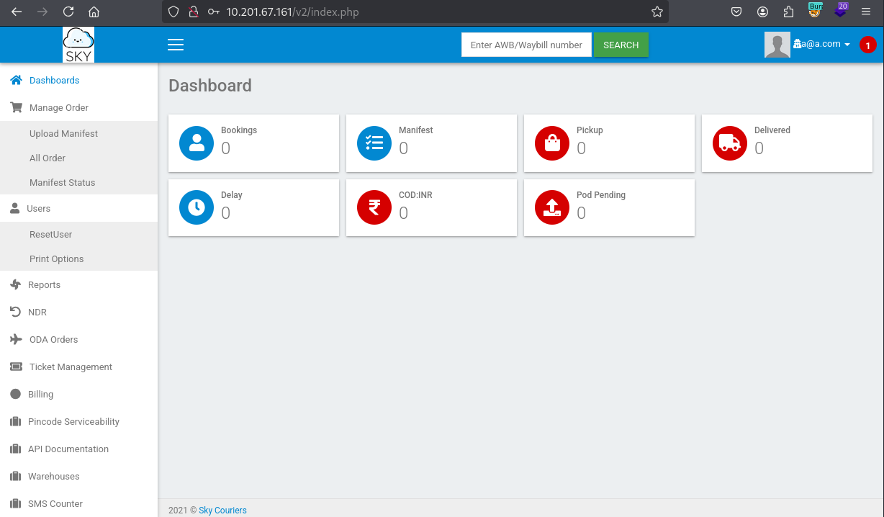Click the Delay clock icon
The height and width of the screenshot is (517, 884).
197,208
